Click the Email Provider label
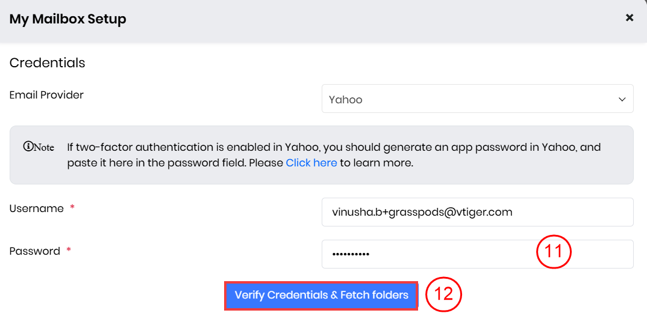 (x=46, y=95)
